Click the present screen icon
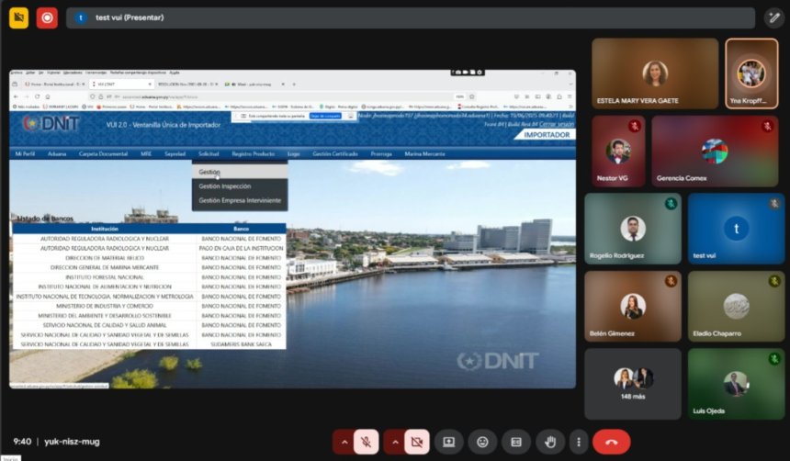This screenshot has width=790, height=461. point(448,442)
